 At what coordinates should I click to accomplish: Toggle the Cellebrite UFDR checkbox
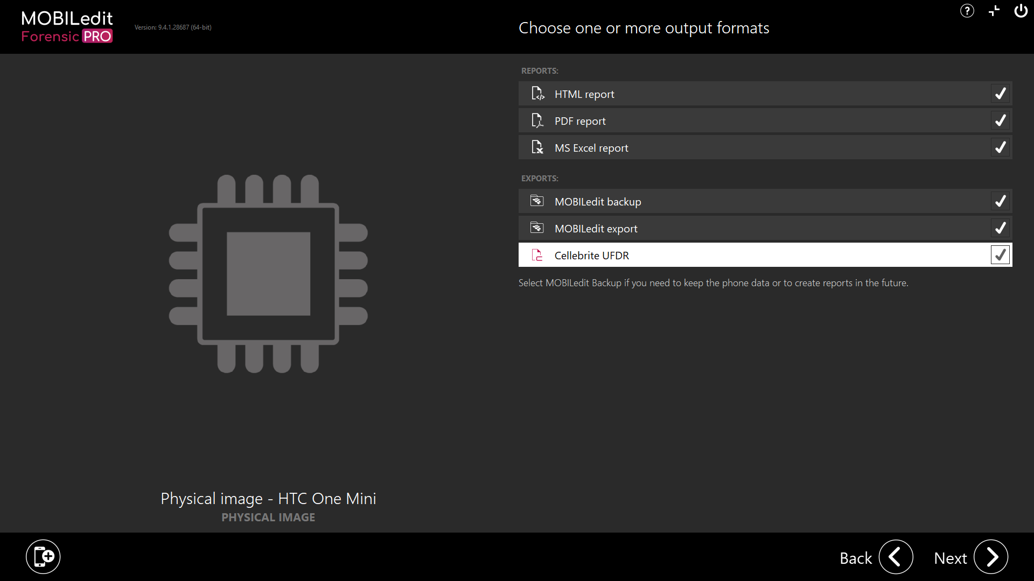point(1000,254)
